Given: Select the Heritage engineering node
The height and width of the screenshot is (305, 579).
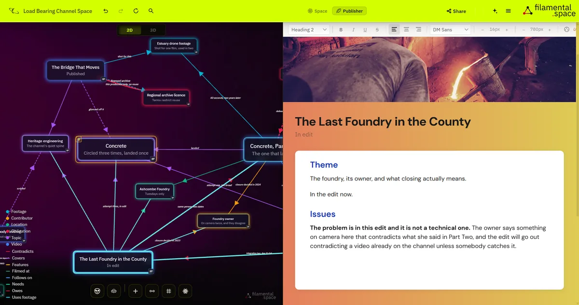Looking at the screenshot, I should pos(45,143).
